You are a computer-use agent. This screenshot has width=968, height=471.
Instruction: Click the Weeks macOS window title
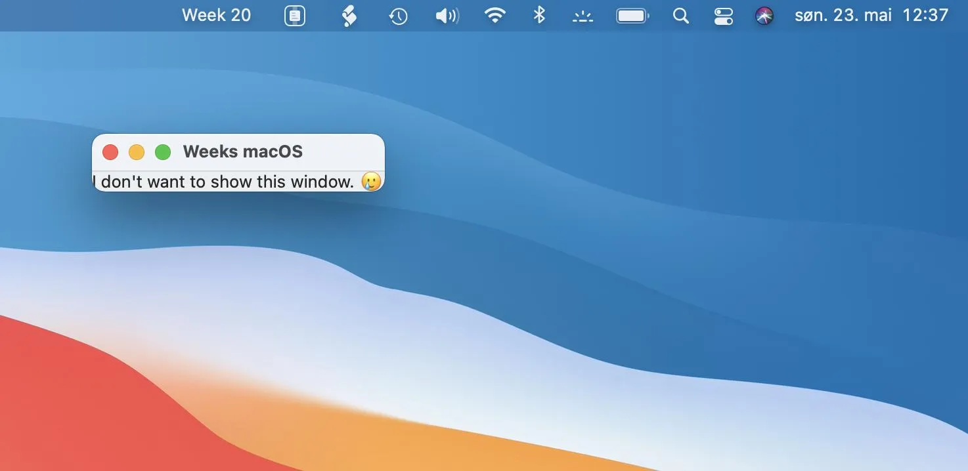[x=243, y=152]
